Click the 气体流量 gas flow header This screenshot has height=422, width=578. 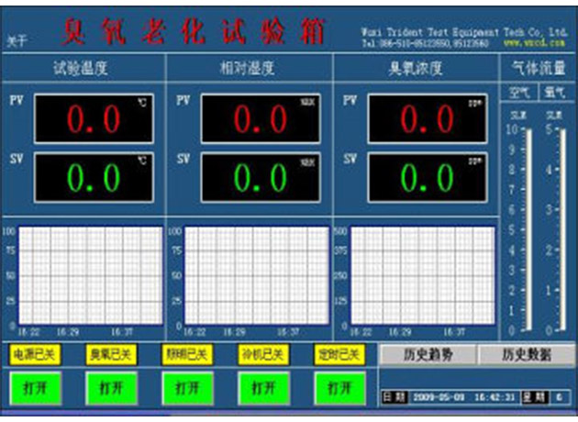point(539,68)
